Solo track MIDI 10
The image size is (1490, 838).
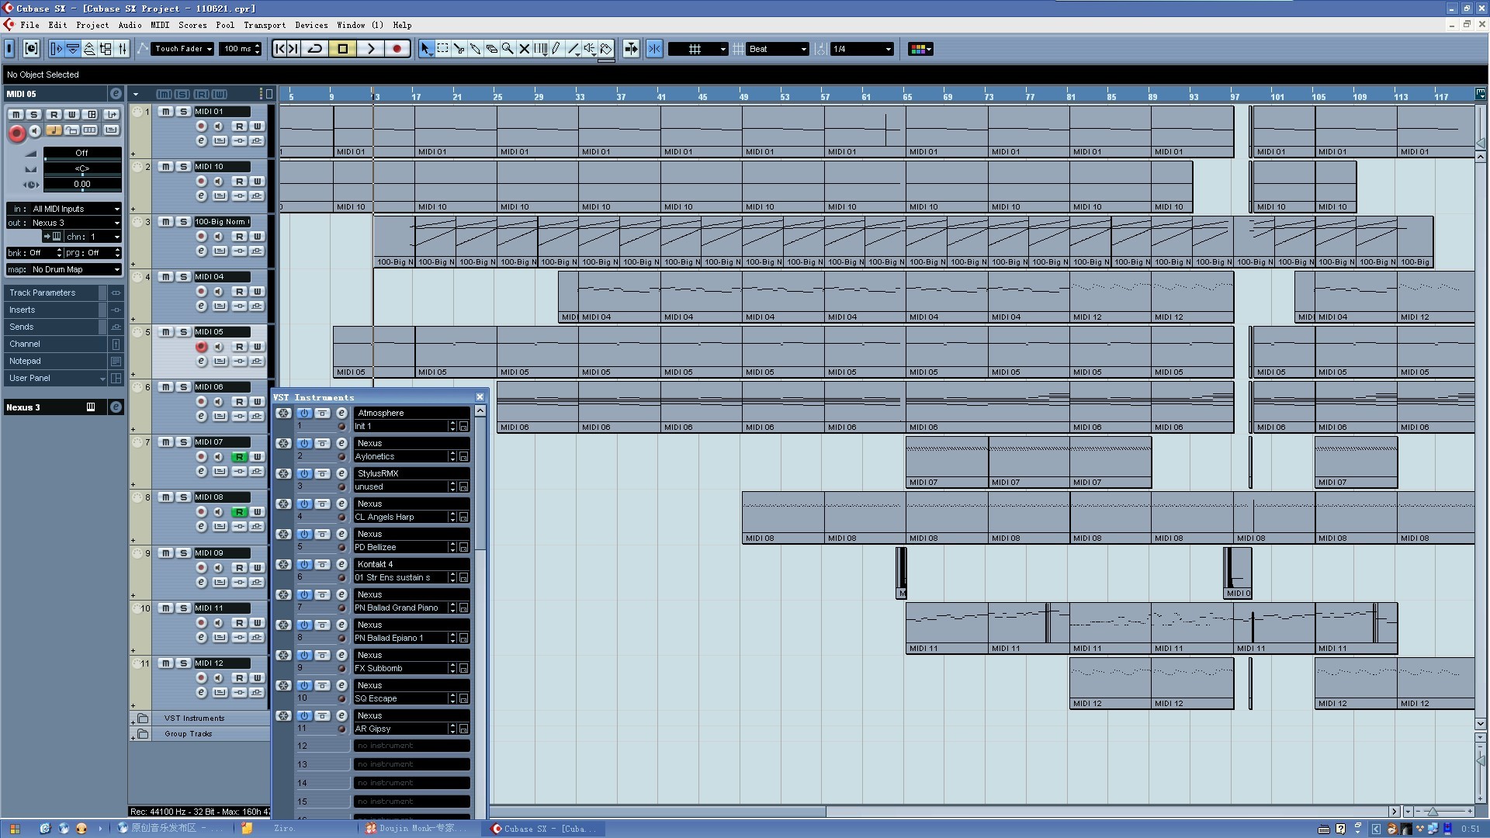click(x=184, y=167)
